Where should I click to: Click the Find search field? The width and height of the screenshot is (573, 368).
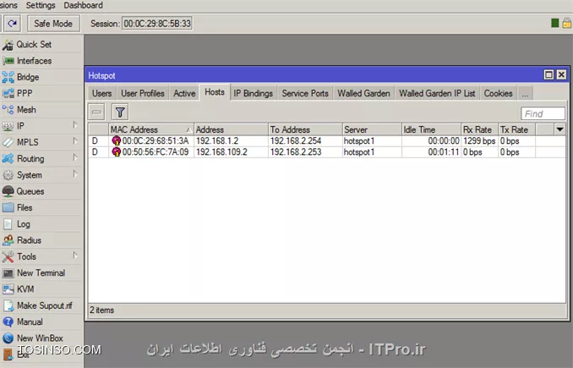pos(543,113)
